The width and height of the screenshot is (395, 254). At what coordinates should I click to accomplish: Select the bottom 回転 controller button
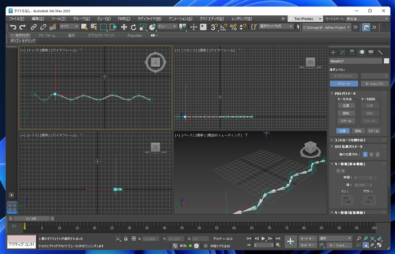click(358, 131)
